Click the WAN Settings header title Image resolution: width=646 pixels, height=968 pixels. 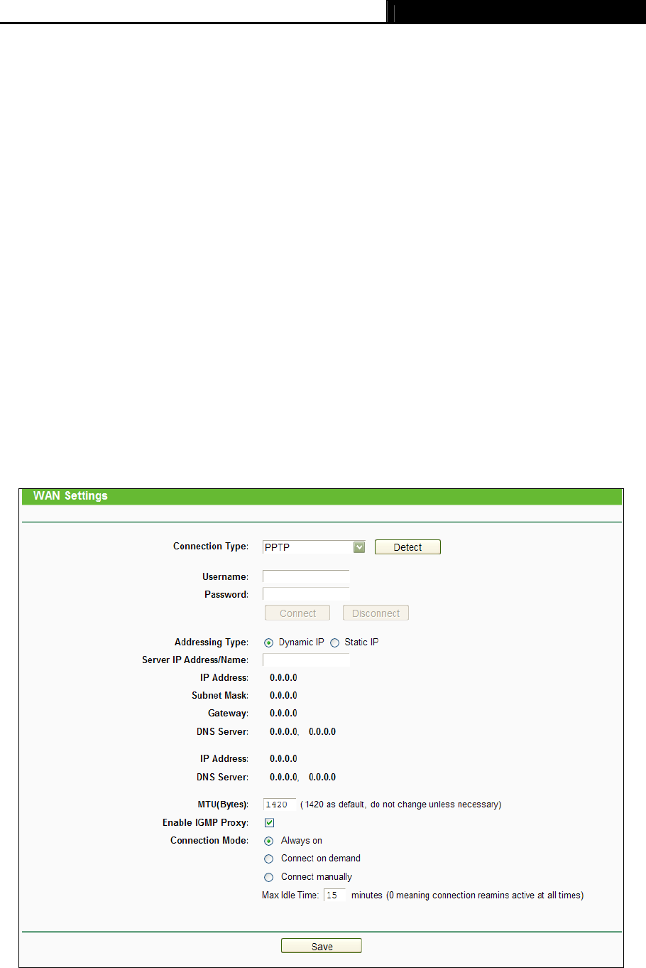70,495
